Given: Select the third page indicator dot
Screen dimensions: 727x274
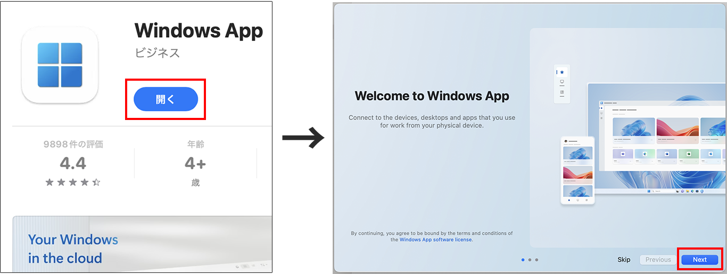Looking at the screenshot, I should click(x=536, y=260).
